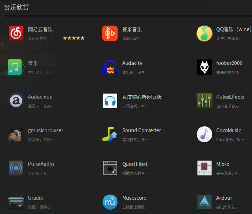Click the Gradio radio icon
The height and width of the screenshot is (214, 252).
coord(16,202)
